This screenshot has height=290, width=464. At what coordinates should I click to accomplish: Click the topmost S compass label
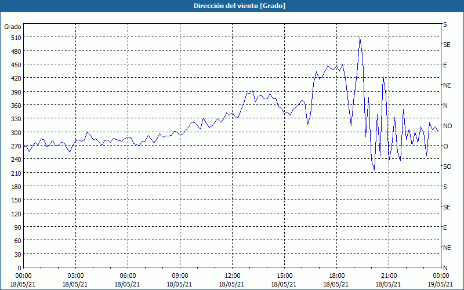(x=445, y=24)
